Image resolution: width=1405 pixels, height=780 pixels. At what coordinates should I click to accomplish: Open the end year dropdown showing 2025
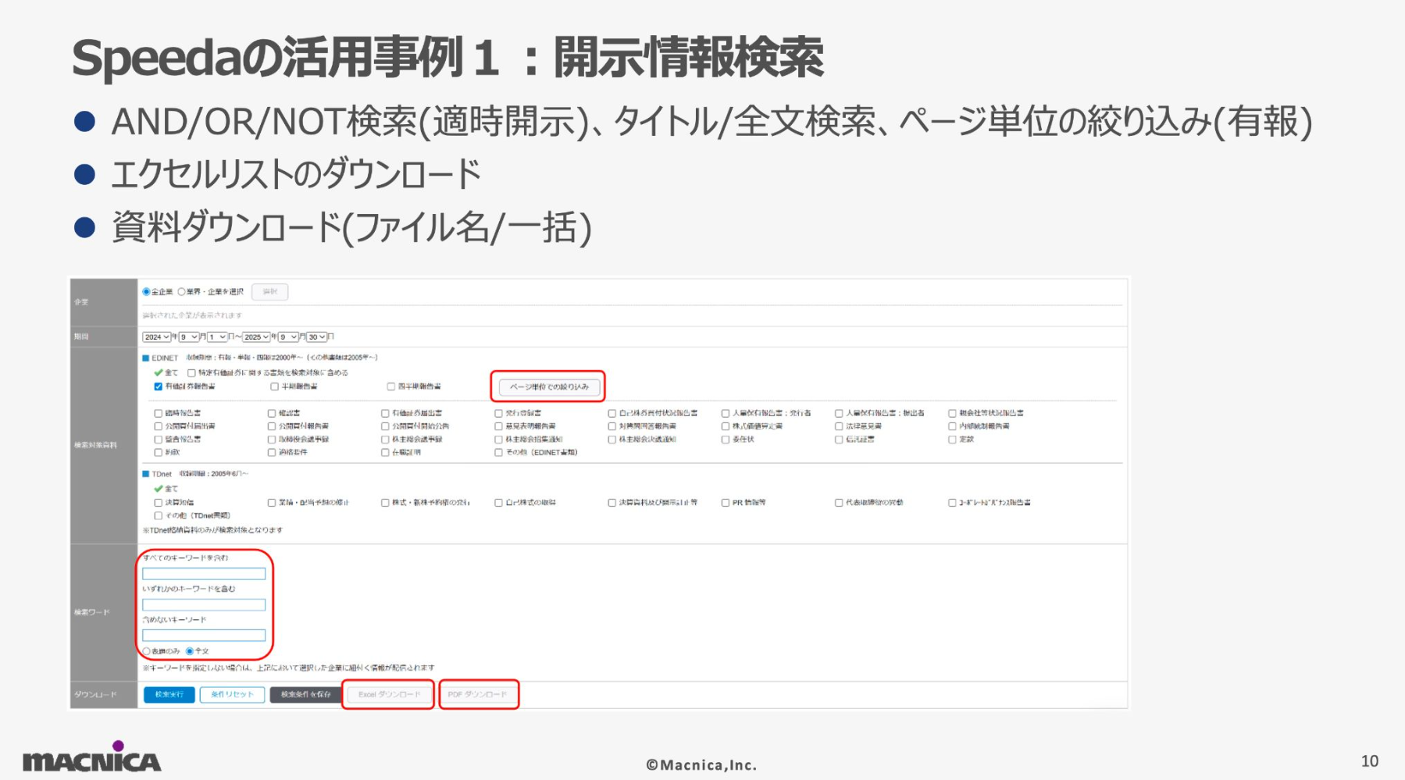[256, 337]
